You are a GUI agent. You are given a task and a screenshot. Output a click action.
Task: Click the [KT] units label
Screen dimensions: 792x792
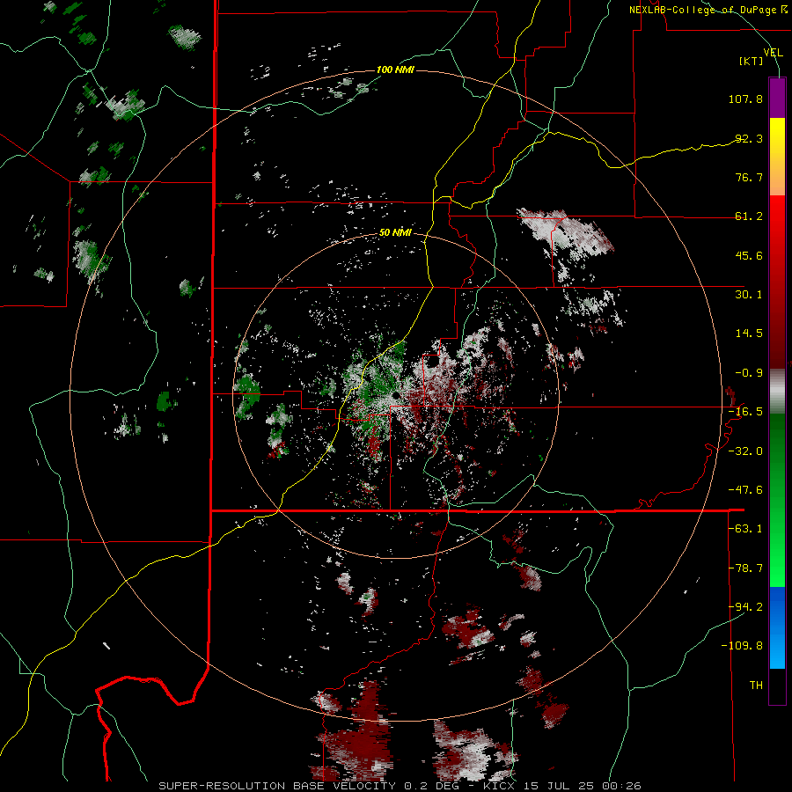752,61
